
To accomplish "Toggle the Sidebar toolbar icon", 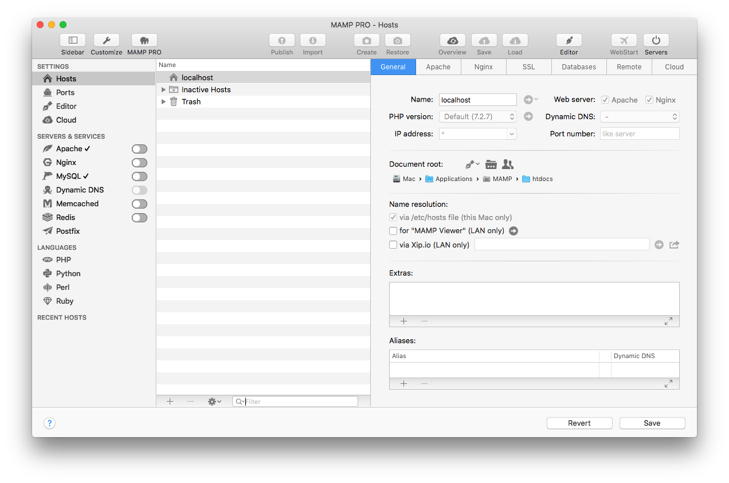I will click(x=73, y=41).
